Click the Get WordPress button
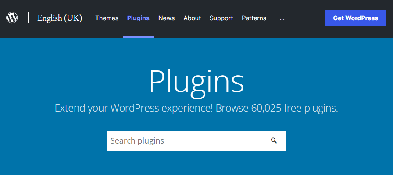This screenshot has width=393, height=175. tap(355, 18)
